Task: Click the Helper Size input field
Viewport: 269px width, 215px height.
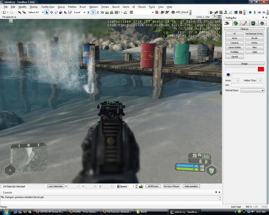Action: [259, 80]
